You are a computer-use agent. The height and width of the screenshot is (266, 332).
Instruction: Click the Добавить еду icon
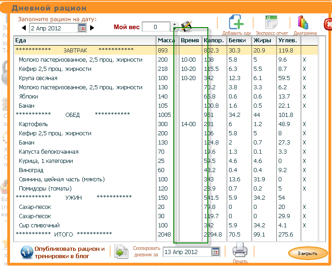pyautogui.click(x=236, y=23)
